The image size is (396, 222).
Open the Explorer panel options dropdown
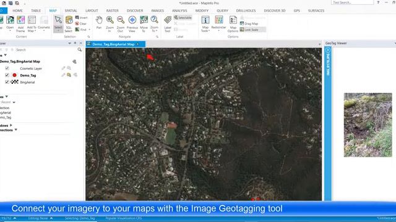[x=69, y=43]
